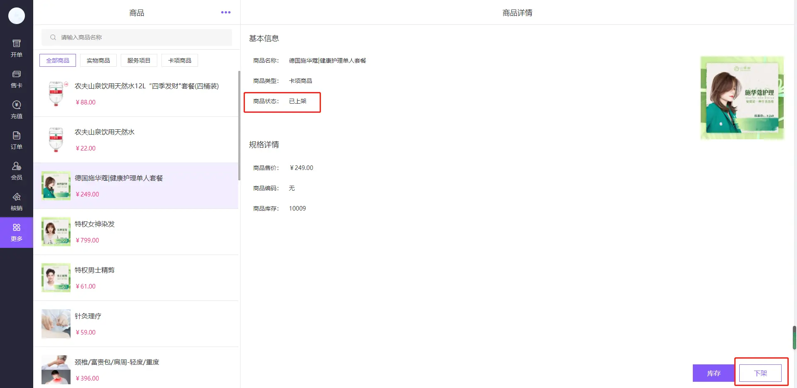Open the 订单 orders icon
This screenshot has width=797, height=388.
pos(17,140)
